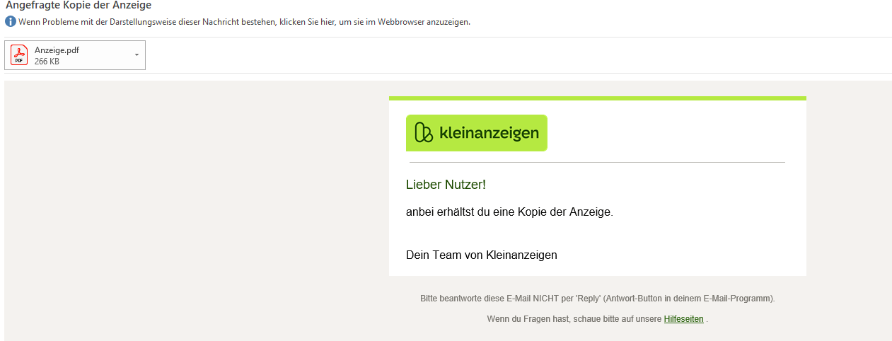Click the Lieber Nutzer! greeting heading

click(x=446, y=185)
